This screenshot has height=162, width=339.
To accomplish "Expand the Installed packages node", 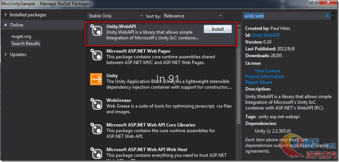I will coord(6,15).
